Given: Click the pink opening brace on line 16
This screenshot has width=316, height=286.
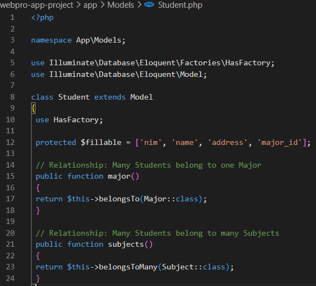Looking at the screenshot, I should [x=38, y=188].
